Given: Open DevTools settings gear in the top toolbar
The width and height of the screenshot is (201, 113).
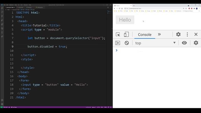Looking at the screenshot, I should point(178,34).
